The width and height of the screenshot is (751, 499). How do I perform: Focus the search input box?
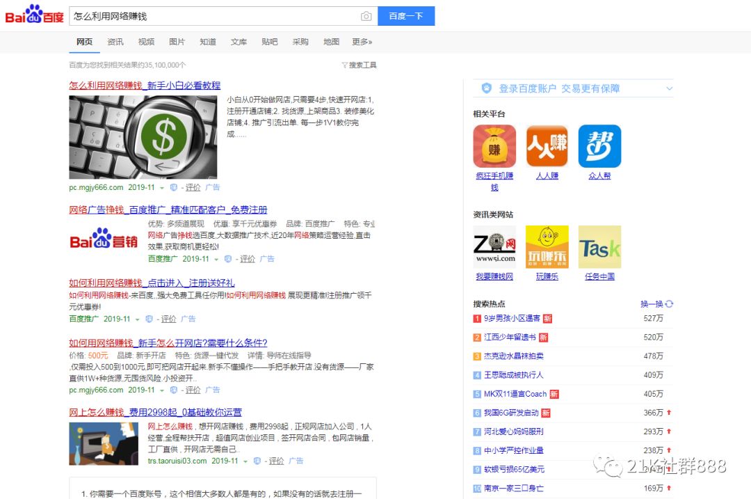tap(213, 16)
